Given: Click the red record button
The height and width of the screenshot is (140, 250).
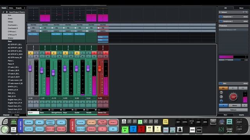Looking at the screenshot, I should tap(141, 129).
